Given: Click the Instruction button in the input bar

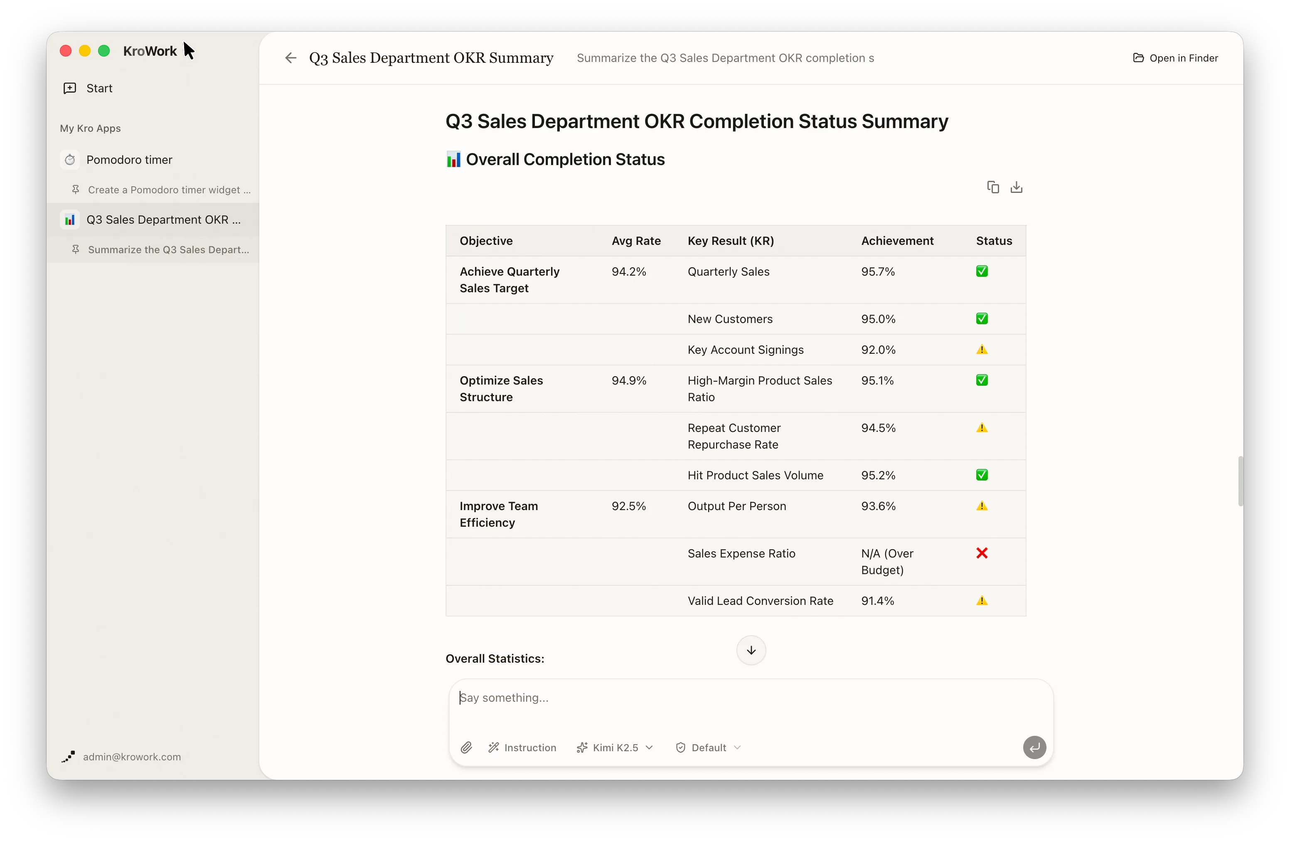Looking at the screenshot, I should coord(522,747).
